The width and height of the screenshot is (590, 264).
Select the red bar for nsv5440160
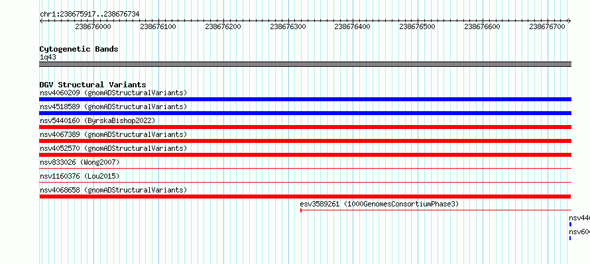pyautogui.click(x=305, y=127)
